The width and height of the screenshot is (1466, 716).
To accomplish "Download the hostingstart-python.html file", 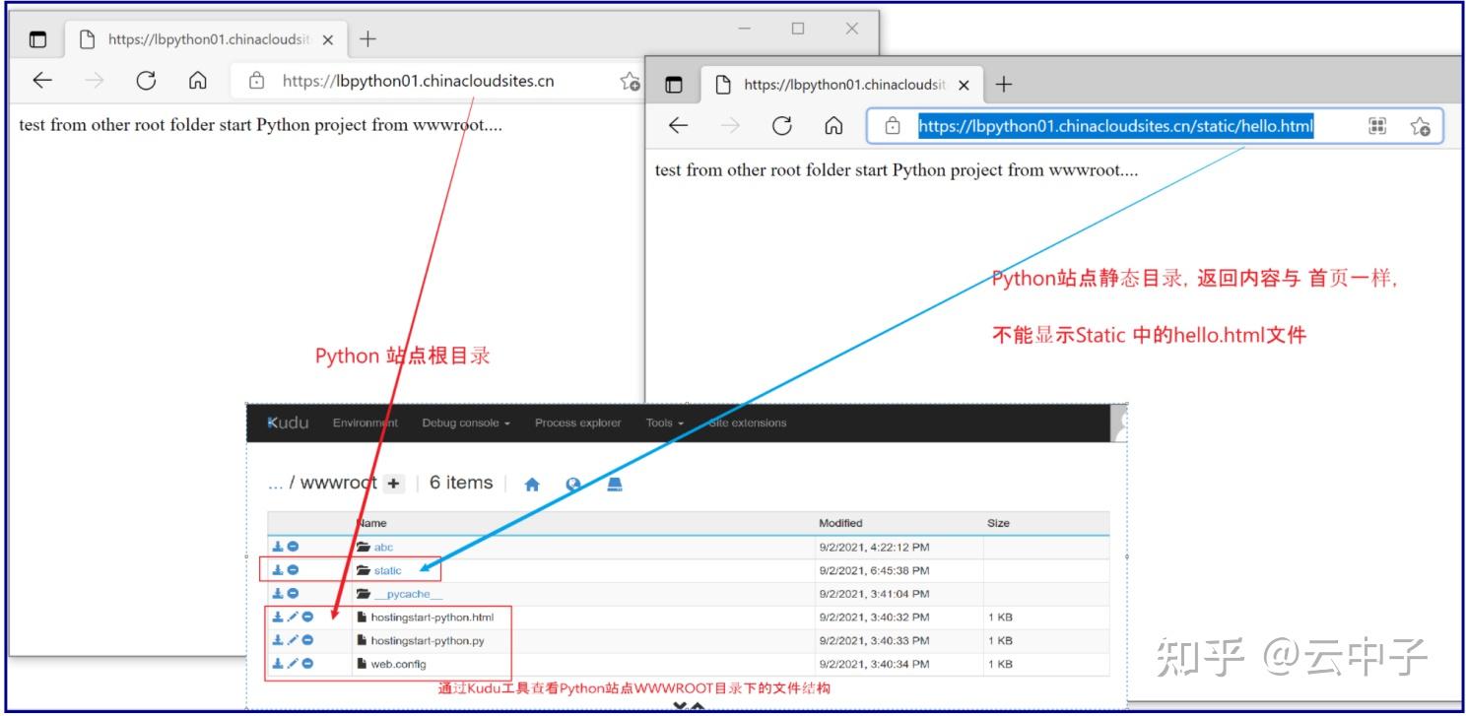I will click(277, 617).
